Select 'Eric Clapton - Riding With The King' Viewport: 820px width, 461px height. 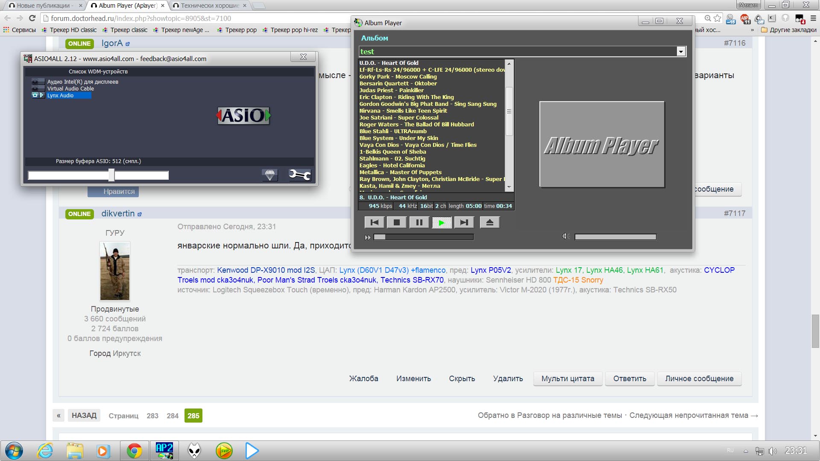(407, 97)
